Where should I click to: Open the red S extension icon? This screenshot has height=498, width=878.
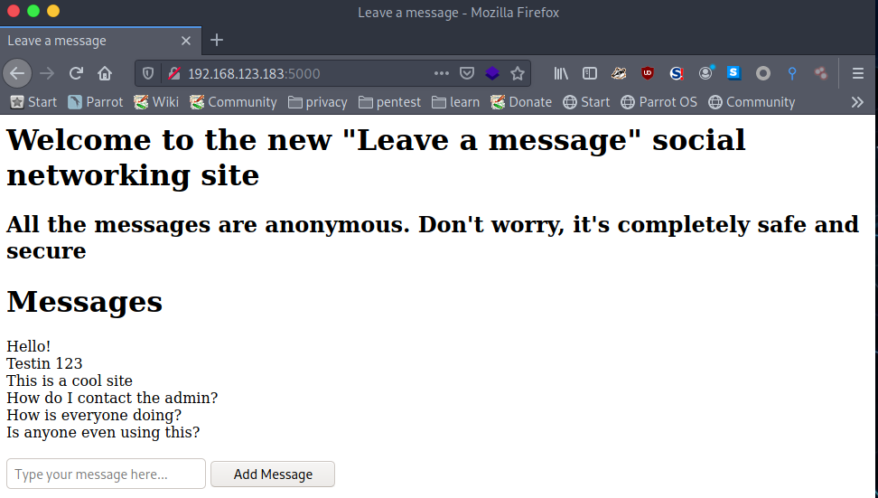pyautogui.click(x=677, y=73)
